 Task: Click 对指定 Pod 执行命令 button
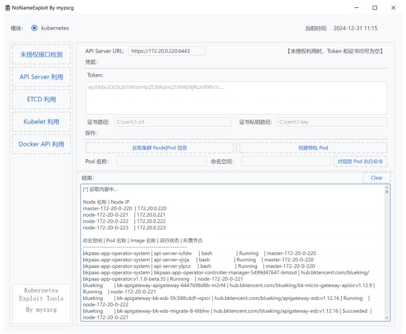pos(360,162)
